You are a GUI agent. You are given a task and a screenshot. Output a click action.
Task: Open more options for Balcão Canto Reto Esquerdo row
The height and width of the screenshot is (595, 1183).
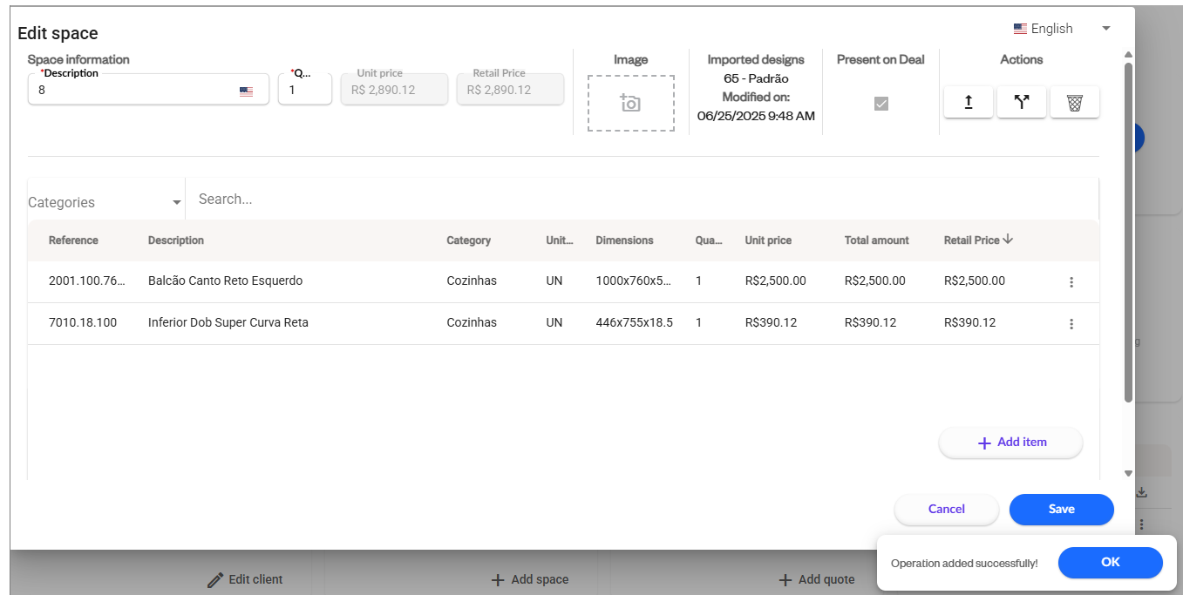click(x=1071, y=282)
